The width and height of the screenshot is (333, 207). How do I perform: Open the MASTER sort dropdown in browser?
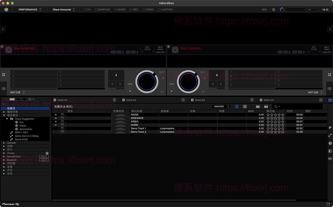[221, 106]
